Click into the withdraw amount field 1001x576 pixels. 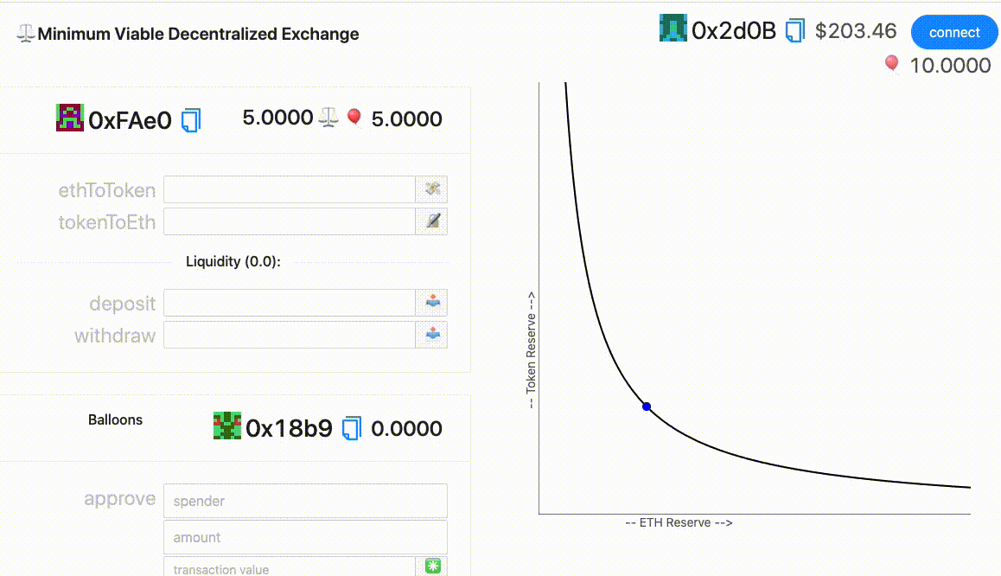(x=290, y=334)
